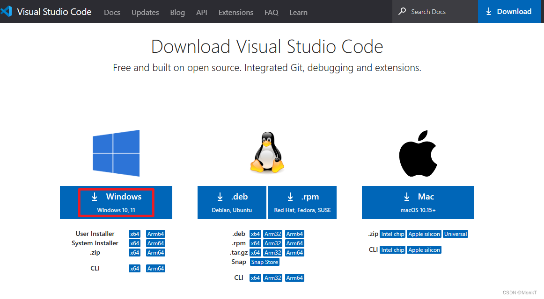The image size is (544, 299).
Task: Click the Visual Studio Code logo icon
Action: (6, 11)
